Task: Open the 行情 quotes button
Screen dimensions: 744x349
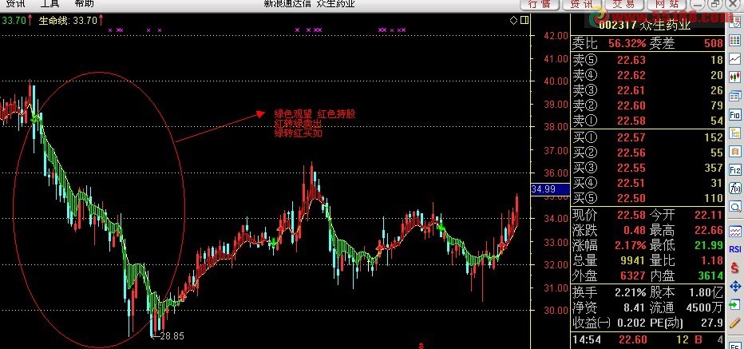Action: [540, 4]
